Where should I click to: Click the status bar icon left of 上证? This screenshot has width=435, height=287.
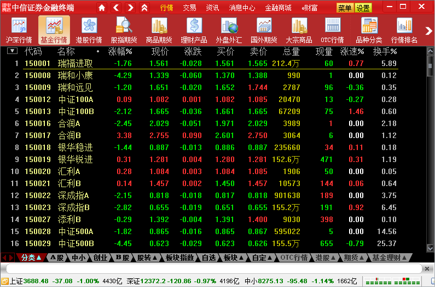(5, 281)
